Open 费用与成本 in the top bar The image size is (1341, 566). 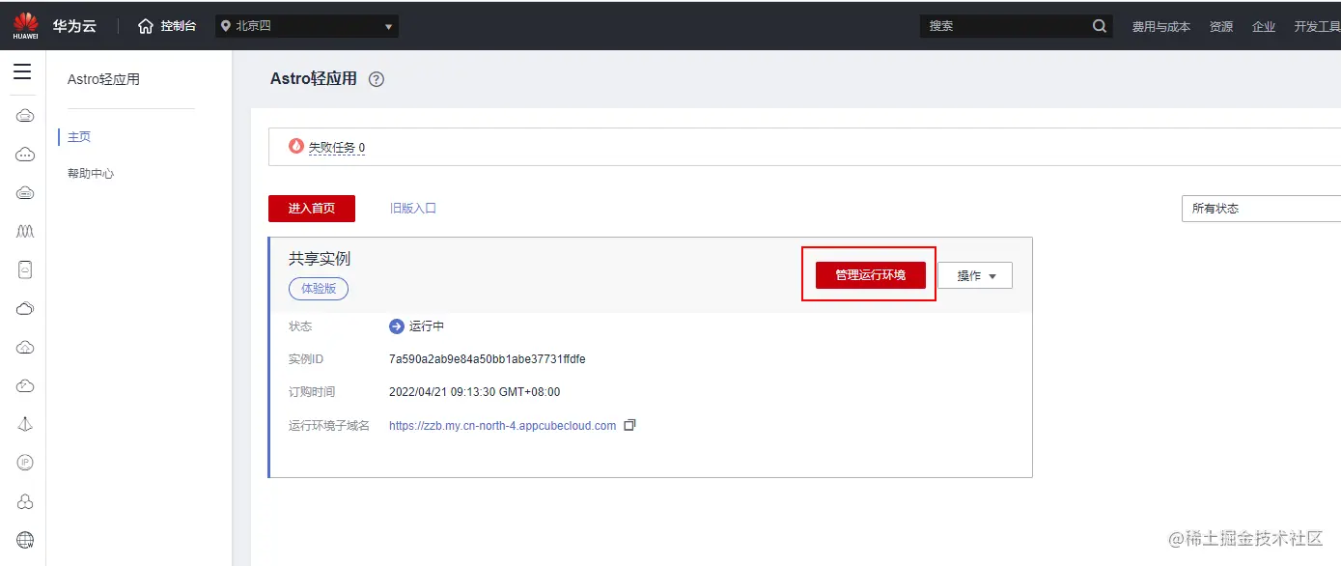click(1161, 27)
